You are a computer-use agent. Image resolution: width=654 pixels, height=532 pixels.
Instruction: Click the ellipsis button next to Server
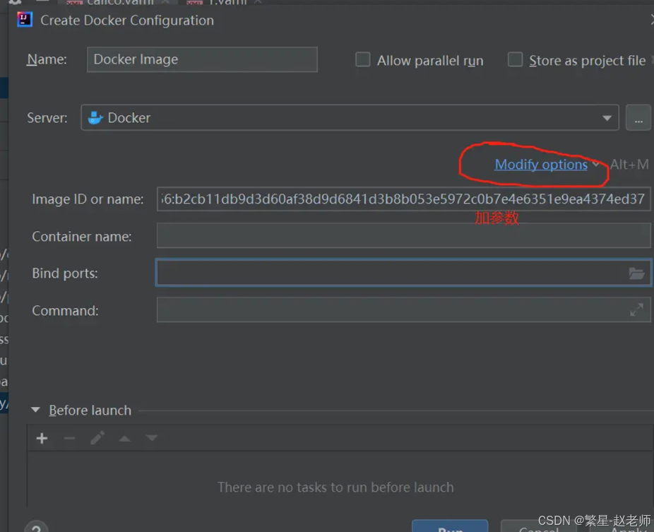[638, 118]
